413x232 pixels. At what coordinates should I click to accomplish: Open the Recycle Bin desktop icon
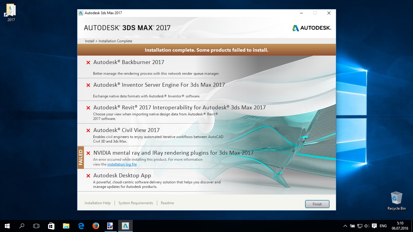pos(396,201)
